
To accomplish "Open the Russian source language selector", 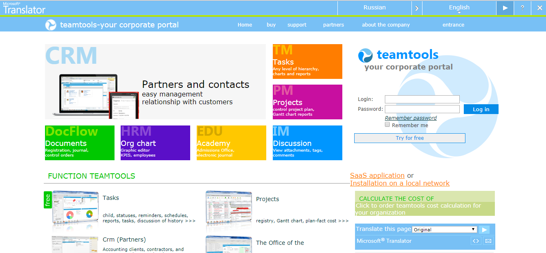I will pos(375,7).
